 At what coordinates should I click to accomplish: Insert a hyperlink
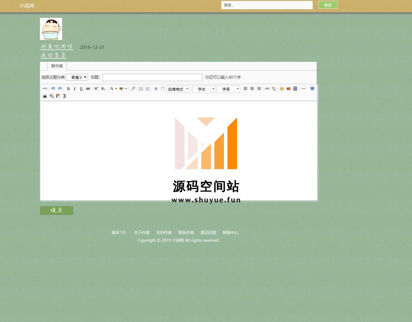click(267, 89)
